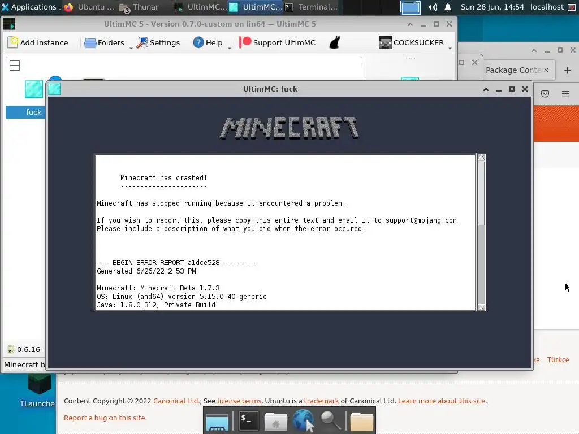579x434 pixels.
Task: Click Support UltimMC button
Action: [277, 42]
